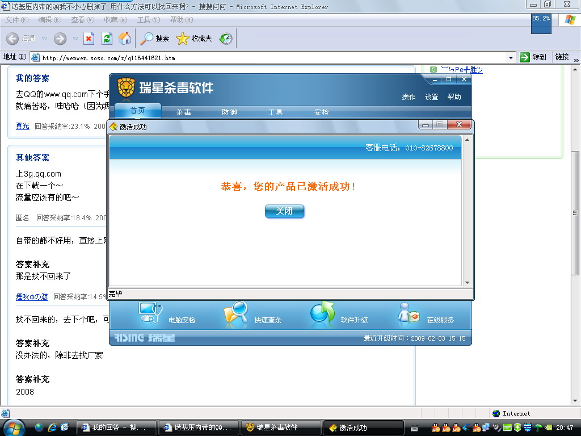The height and width of the screenshot is (436, 581).
Task: Open History clock icon in IE toolbar
Action: click(226, 39)
